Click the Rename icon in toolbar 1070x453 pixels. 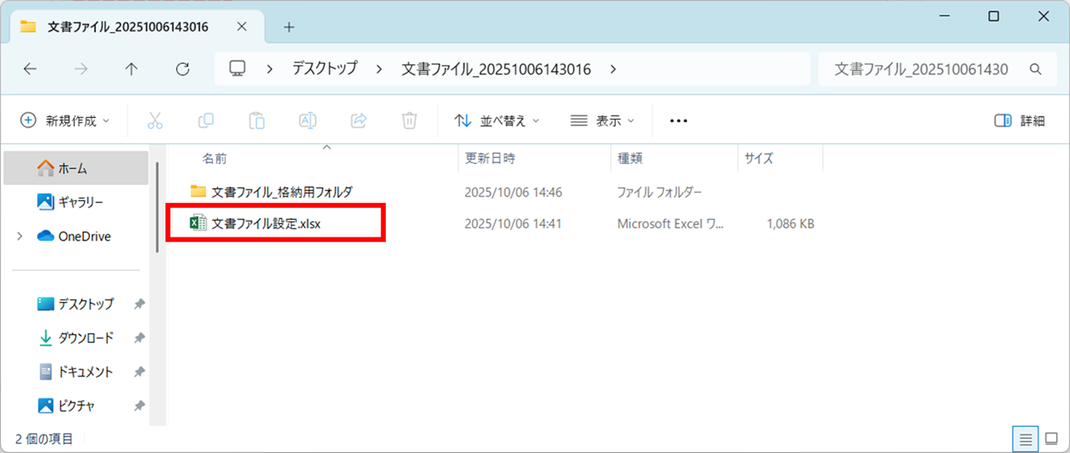point(308,120)
